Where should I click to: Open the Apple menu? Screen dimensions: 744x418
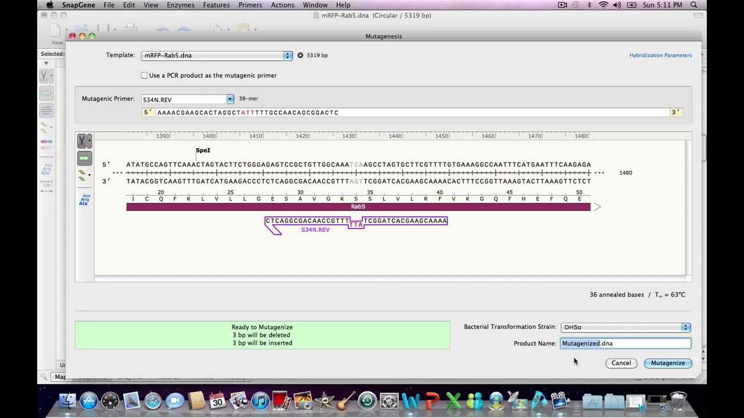tap(50, 5)
